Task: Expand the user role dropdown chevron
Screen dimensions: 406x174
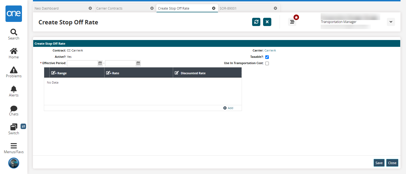Action: [x=391, y=22]
